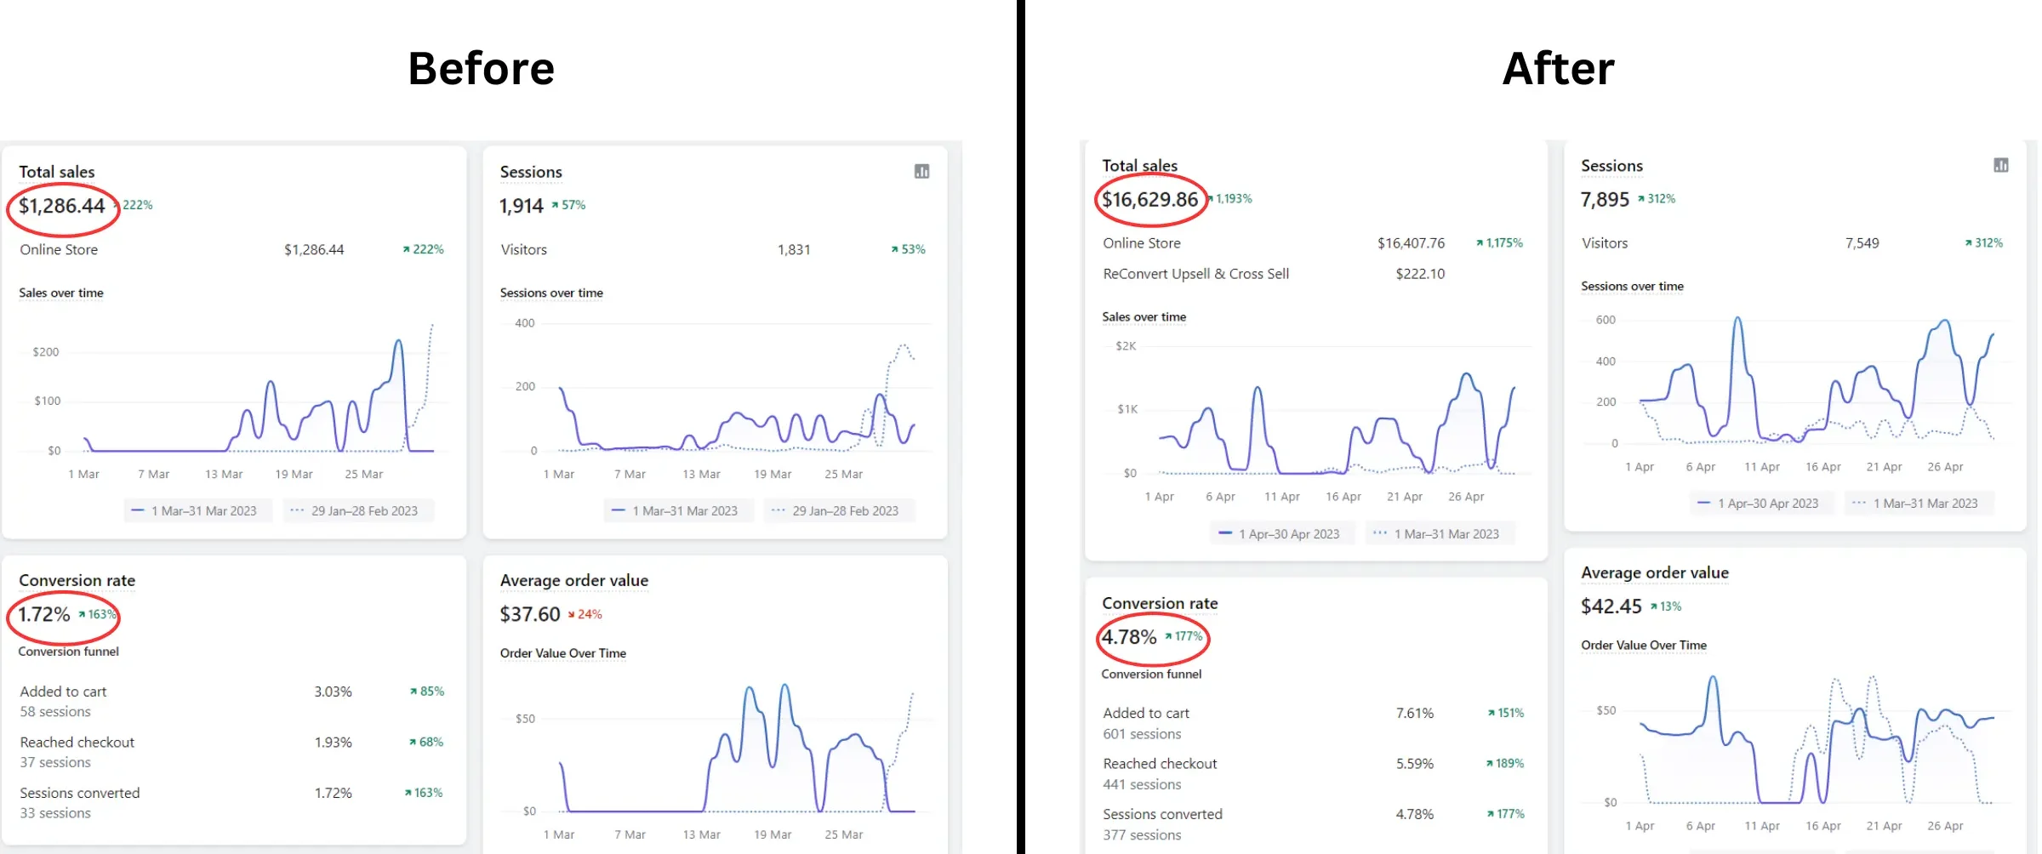Click the Order Value Over Time label in the Before panel
Viewport: 2042px width, 854px height.
562,653
